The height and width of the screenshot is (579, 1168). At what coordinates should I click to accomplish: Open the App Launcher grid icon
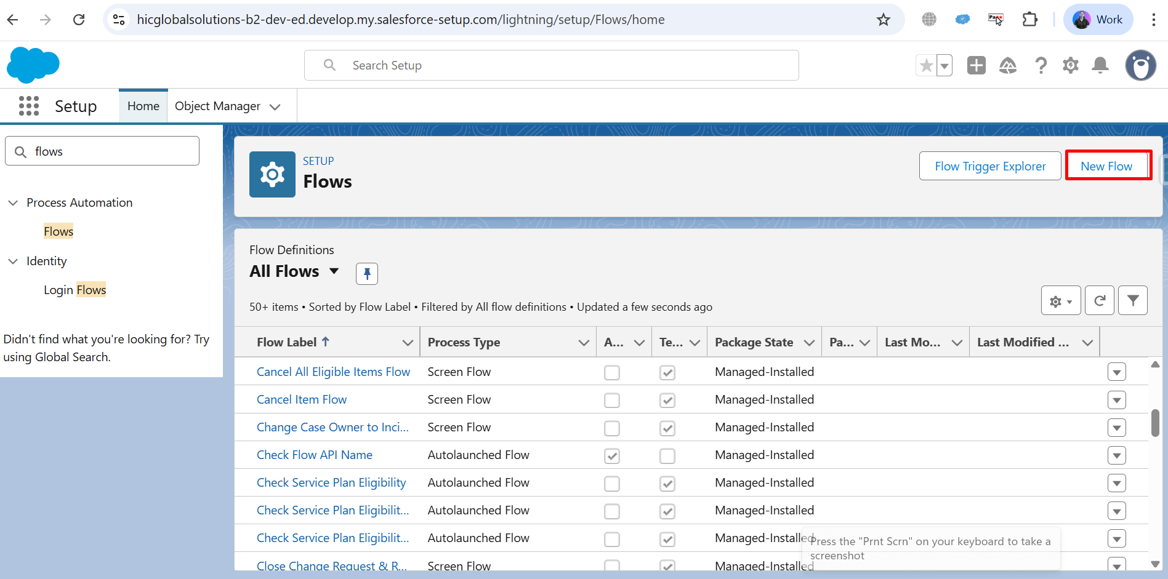click(29, 106)
